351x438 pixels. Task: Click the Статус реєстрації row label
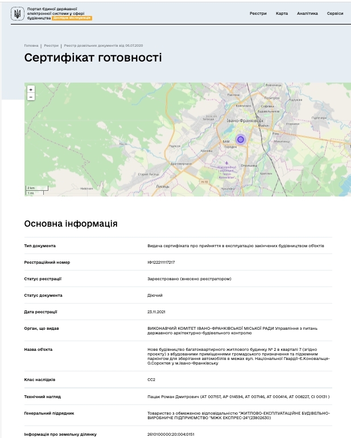tap(43, 279)
